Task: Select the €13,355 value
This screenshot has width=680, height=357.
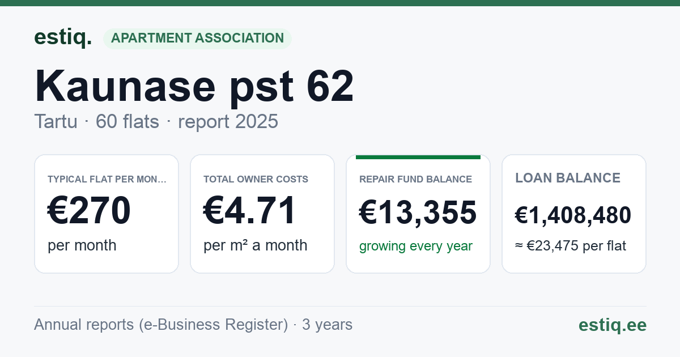Action: (x=418, y=213)
